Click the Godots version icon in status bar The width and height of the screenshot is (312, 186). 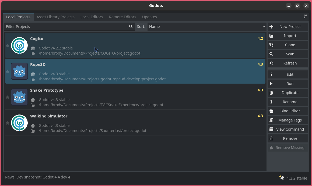(x=282, y=178)
